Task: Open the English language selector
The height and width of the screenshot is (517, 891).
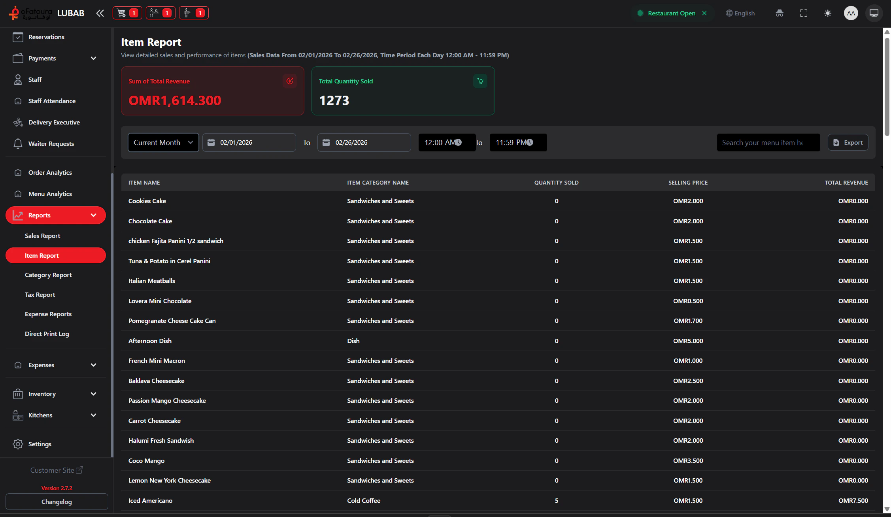Action: 740,13
